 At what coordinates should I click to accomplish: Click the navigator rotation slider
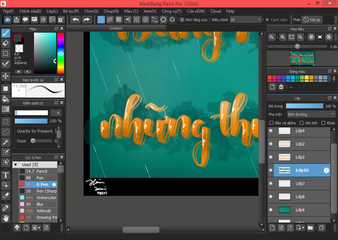(x=297, y=46)
